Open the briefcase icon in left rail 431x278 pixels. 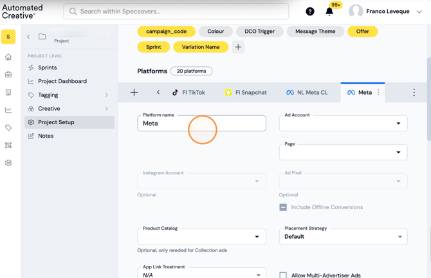click(x=8, y=74)
